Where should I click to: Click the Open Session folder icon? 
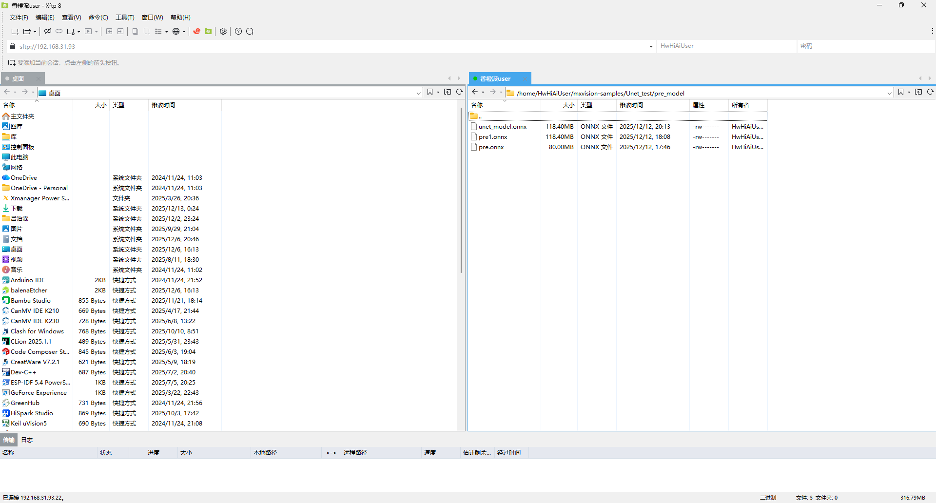27,31
